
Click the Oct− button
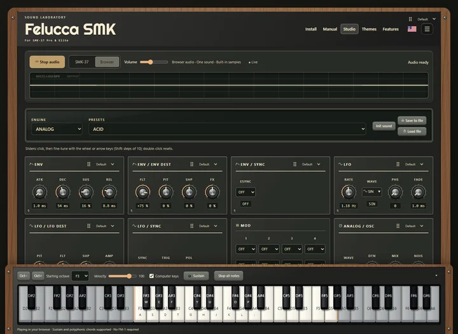24,276
